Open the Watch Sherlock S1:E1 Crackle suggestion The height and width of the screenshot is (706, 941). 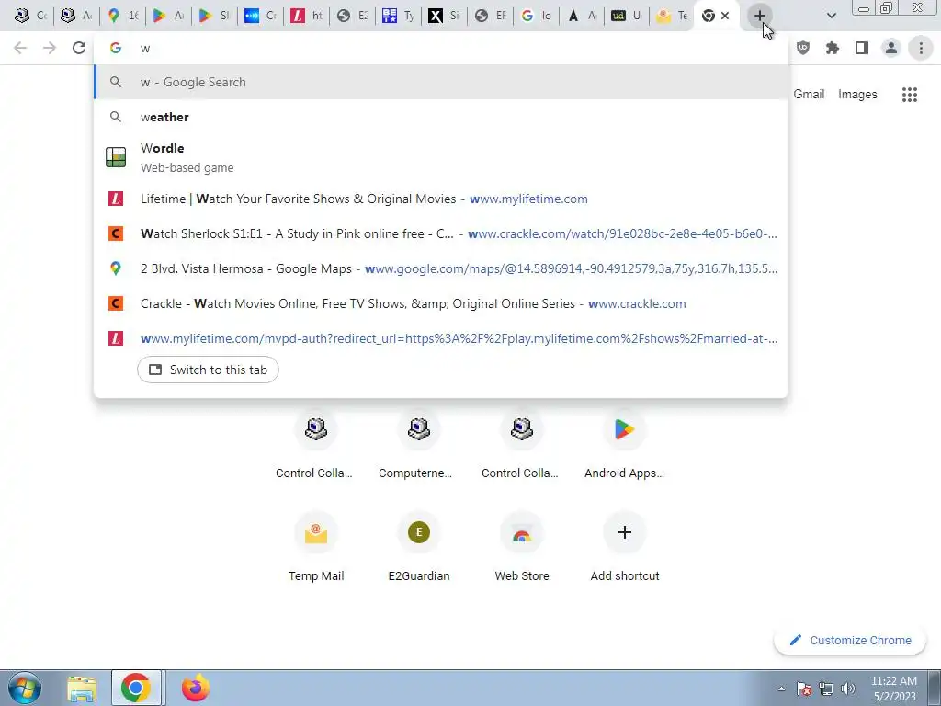(441, 233)
